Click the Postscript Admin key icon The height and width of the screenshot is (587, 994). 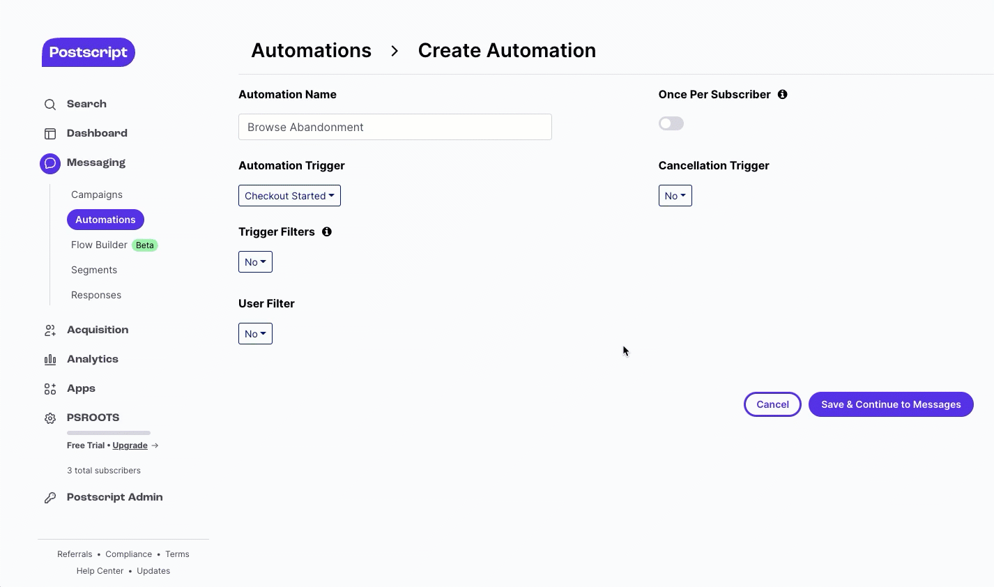click(x=50, y=498)
